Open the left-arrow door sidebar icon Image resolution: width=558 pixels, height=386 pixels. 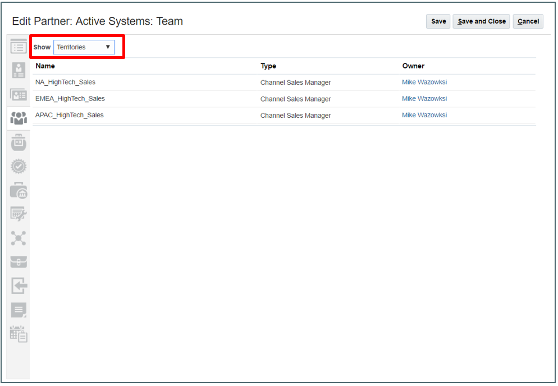tap(19, 286)
